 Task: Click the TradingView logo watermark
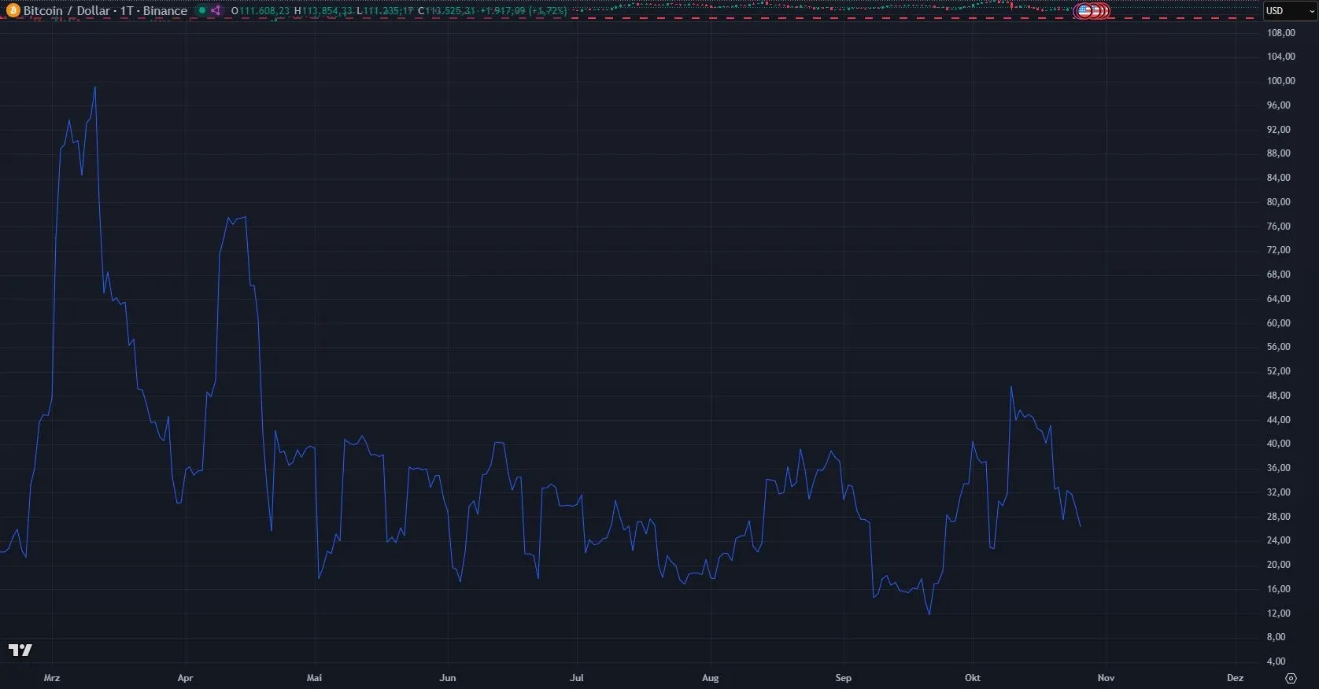pos(20,650)
